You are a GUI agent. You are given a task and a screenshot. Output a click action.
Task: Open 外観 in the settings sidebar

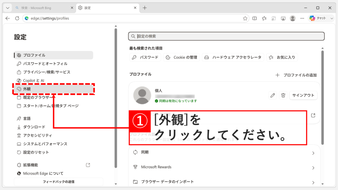click(54, 89)
